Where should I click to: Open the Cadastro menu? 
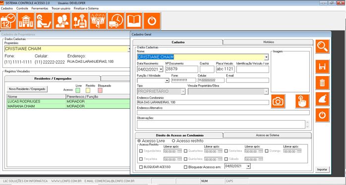tap(7, 8)
